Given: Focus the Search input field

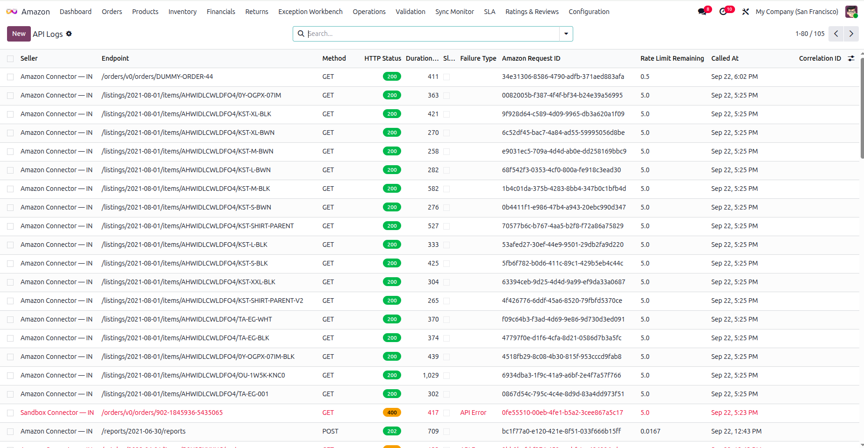Looking at the screenshot, I should coord(432,34).
